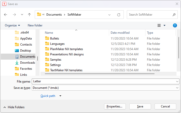
Task: Select the Samples folder
Action: pos(56,60)
